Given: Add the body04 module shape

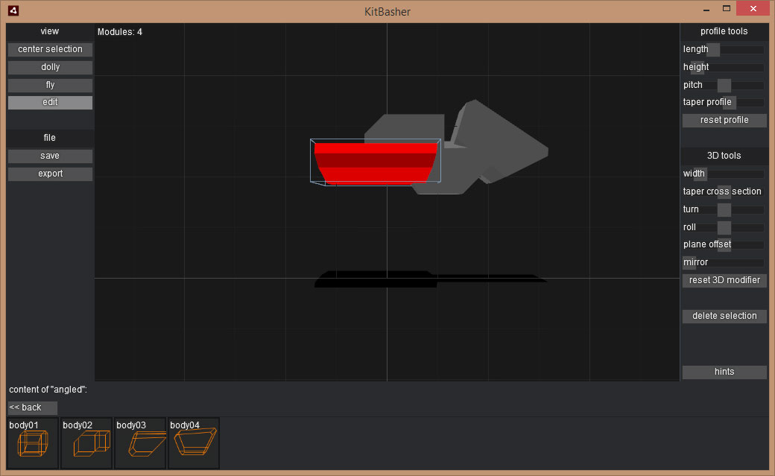Looking at the screenshot, I should [x=193, y=443].
